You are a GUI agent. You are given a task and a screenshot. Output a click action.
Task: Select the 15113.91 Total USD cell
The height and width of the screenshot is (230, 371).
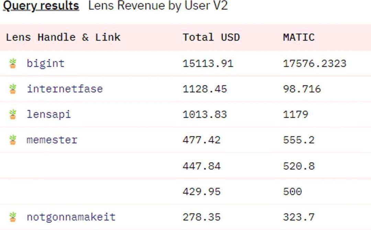point(208,63)
